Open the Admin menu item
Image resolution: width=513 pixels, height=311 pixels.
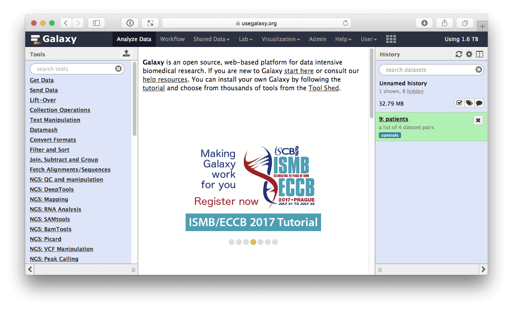pos(317,39)
